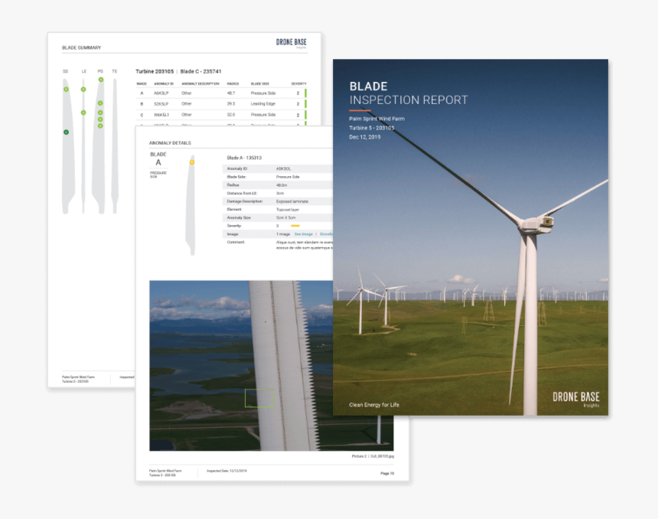Select the yellow anomaly marker on Blade A
Screen dimensions: 658x519
point(191,162)
